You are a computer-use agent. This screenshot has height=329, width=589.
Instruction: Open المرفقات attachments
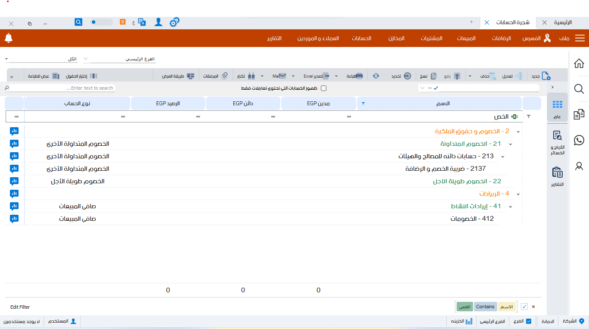216,76
